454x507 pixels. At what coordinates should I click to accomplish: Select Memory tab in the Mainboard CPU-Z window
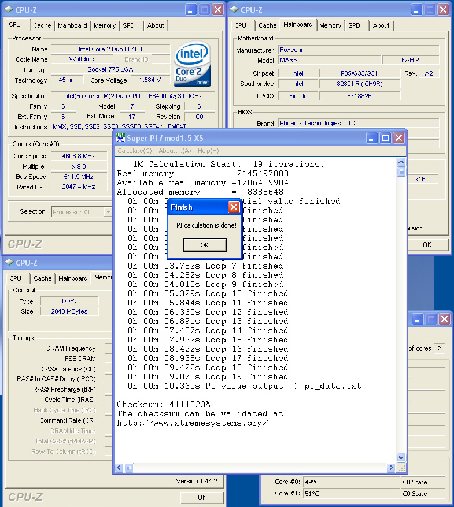coord(330,25)
